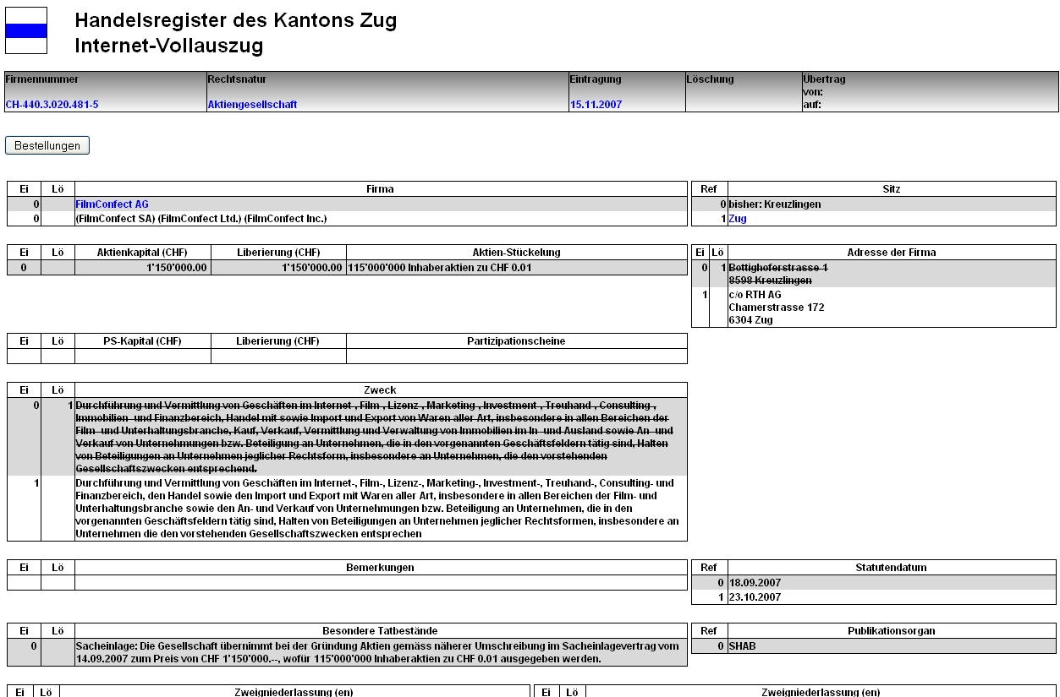Select the Firma column header
Viewport: 1060px width, 697px height.
[380, 189]
